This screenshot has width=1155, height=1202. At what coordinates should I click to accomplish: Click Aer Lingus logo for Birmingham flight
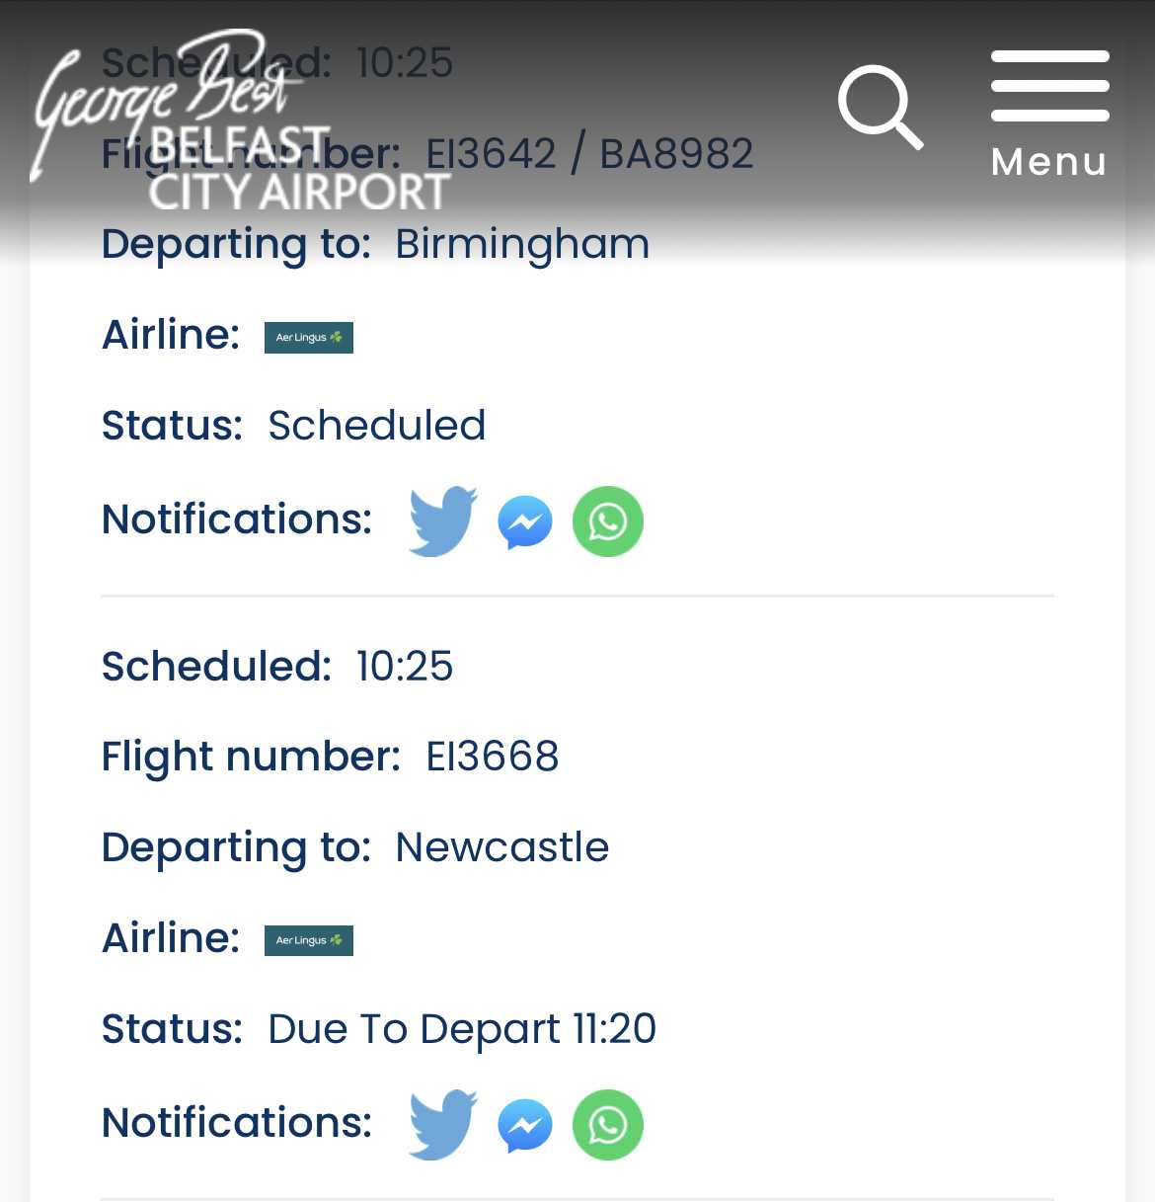click(x=309, y=338)
